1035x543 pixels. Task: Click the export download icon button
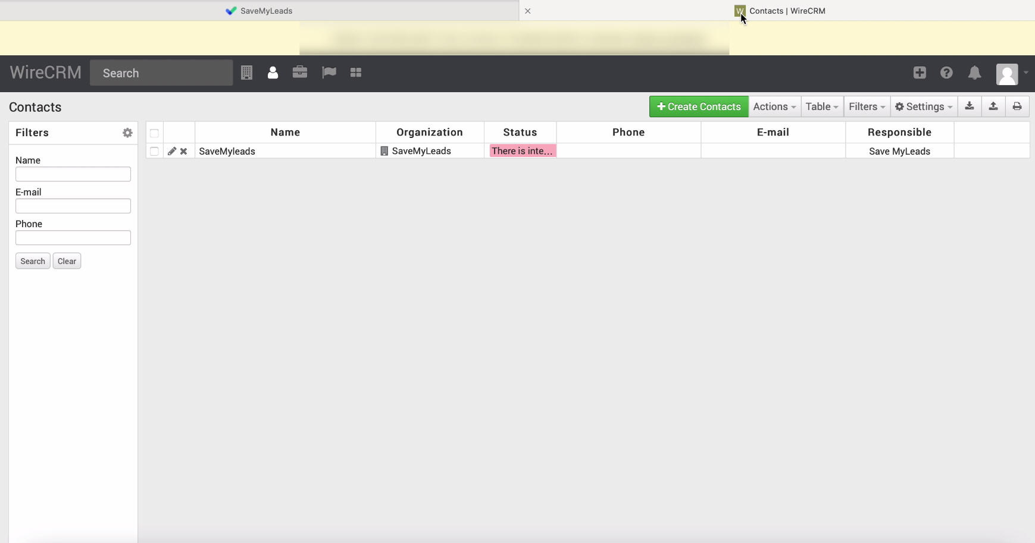tap(970, 106)
